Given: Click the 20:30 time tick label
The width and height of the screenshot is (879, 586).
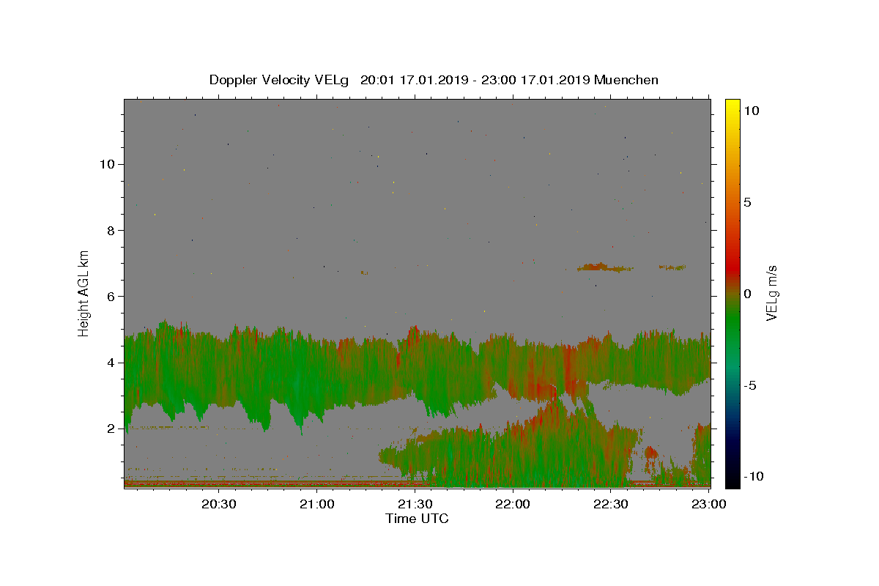Looking at the screenshot, I should (219, 504).
